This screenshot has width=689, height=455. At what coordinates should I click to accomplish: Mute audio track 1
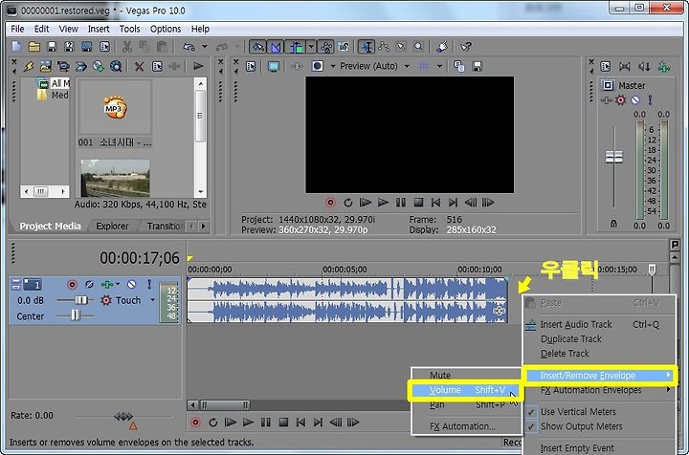[131, 284]
